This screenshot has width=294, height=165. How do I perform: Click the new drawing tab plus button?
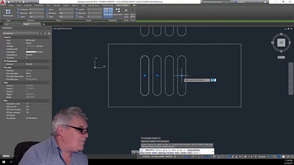pyautogui.click(x=44, y=24)
